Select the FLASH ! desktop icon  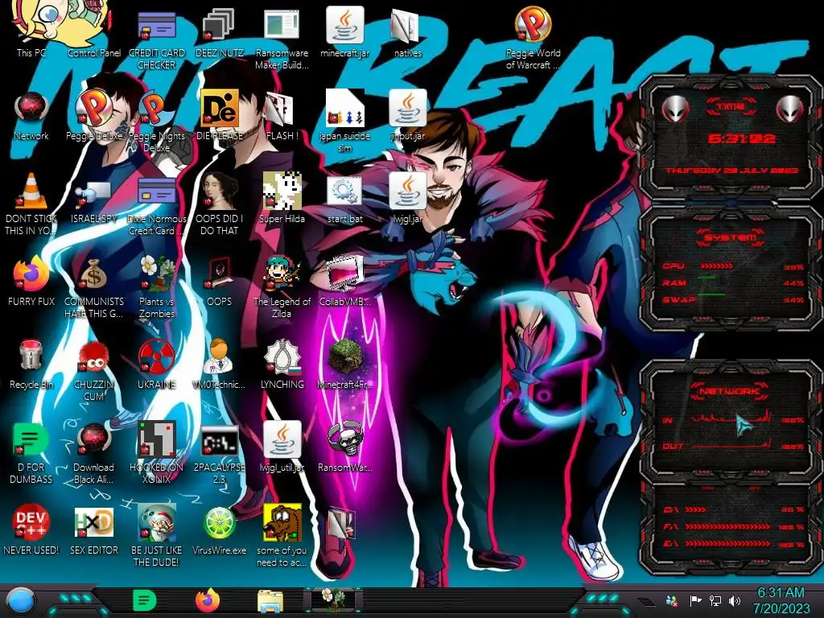(282, 116)
